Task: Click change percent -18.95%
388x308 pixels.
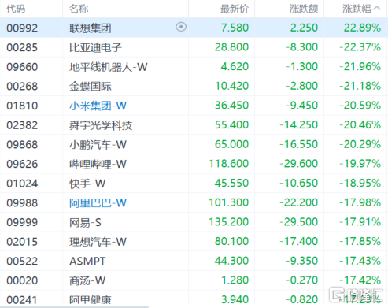Action: [x=360, y=183]
